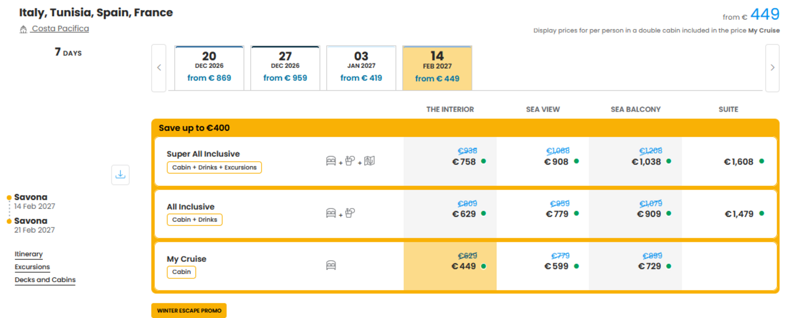The height and width of the screenshot is (318, 785).
Task: Choose Super All Inclusive suite at €1,608
Action: (729, 161)
